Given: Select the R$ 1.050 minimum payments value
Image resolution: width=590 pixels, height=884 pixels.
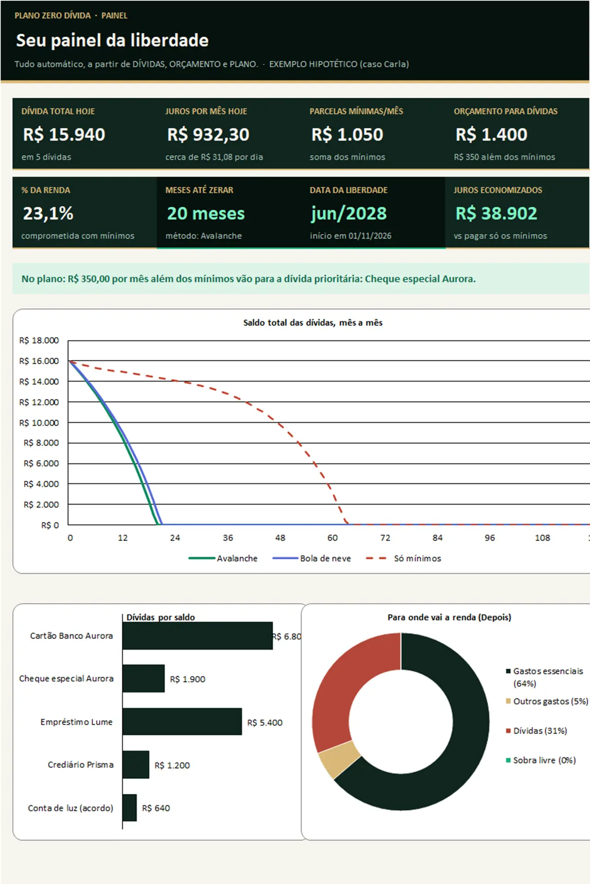Looking at the screenshot, I should coord(347,135).
